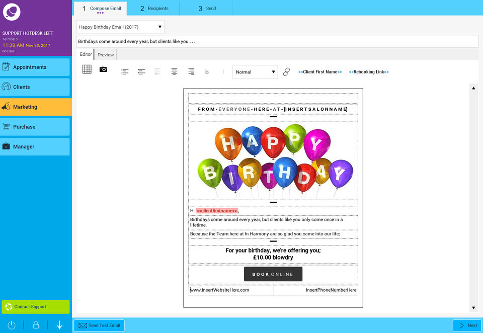Click the www.InsertWebsiteHere.com text
483x333 pixels.
220,290
